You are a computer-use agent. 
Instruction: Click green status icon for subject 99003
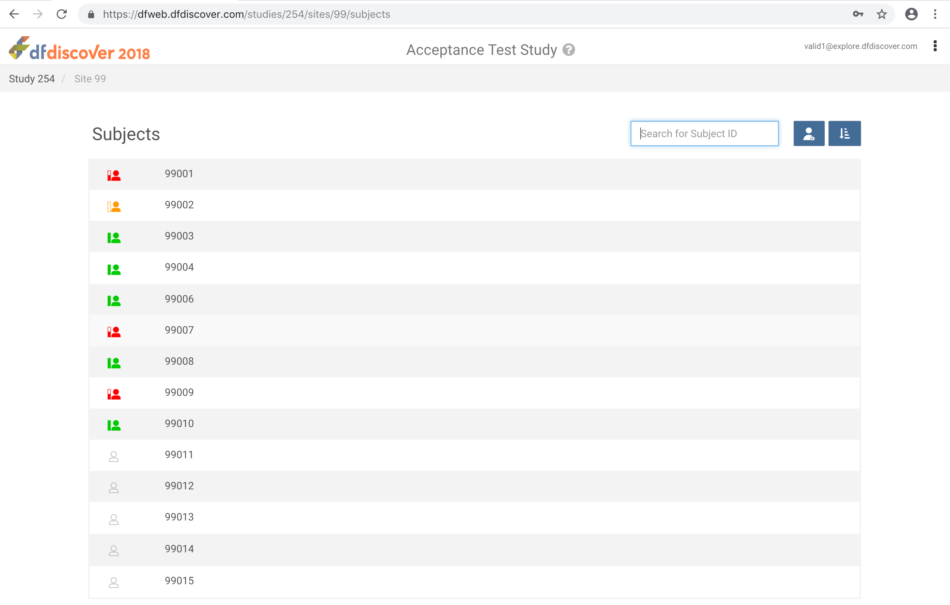[114, 237]
